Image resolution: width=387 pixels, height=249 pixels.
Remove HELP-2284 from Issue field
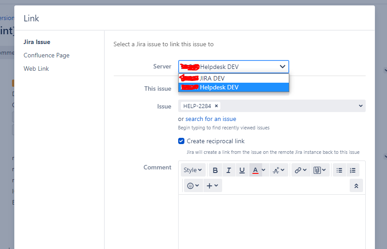click(216, 106)
